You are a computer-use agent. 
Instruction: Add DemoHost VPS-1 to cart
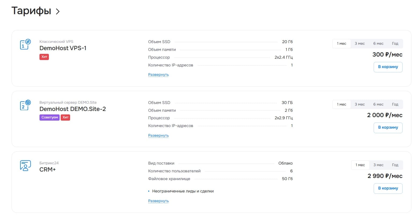[x=388, y=67]
